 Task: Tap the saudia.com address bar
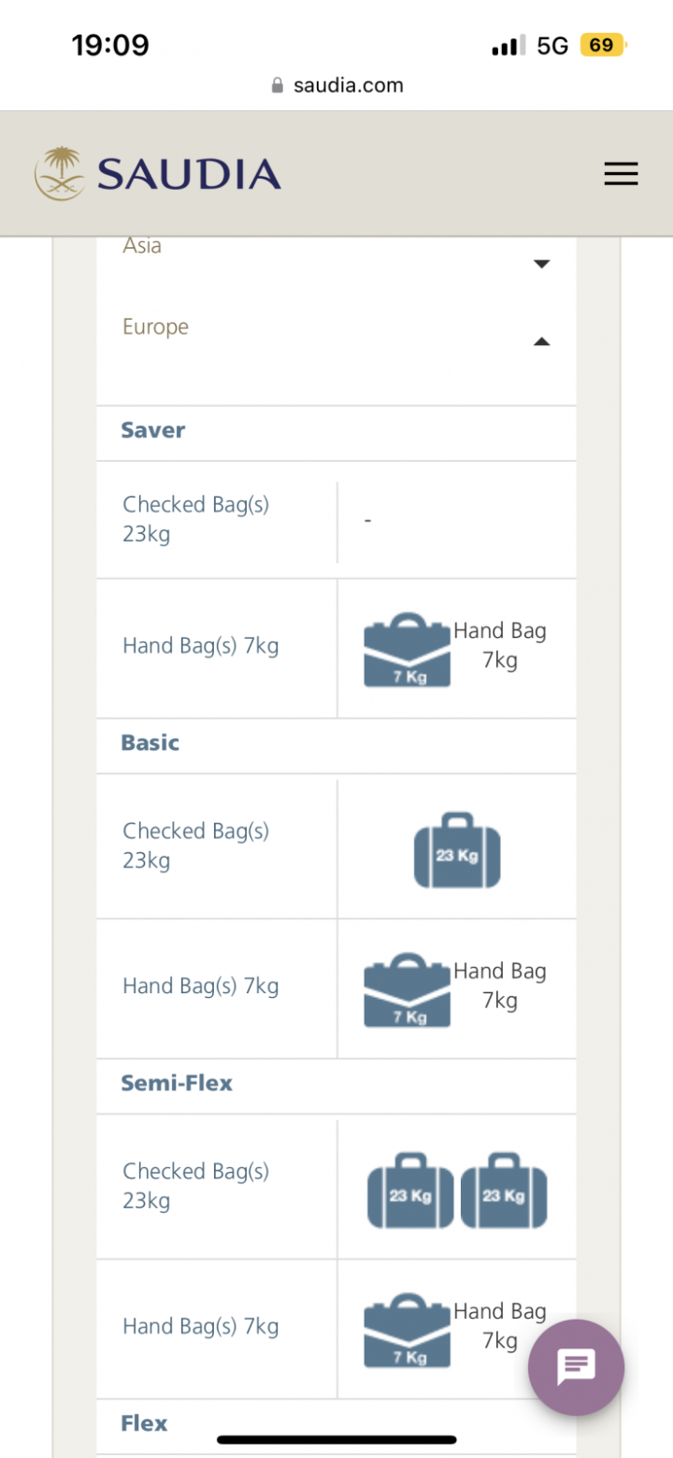click(x=336, y=86)
